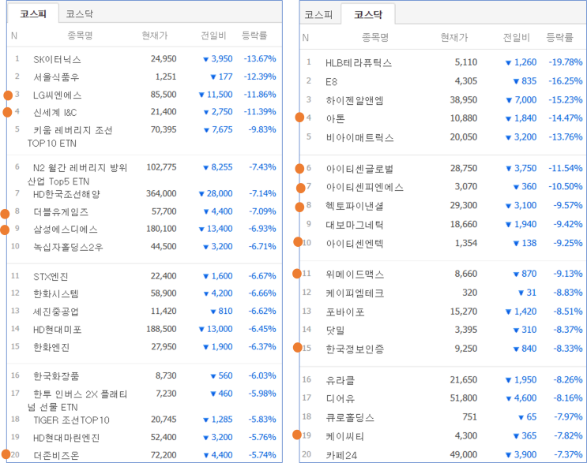Open 키움 레버리지 조선 TOP10 ETN
This screenshot has width=587, height=463.
click(70, 136)
